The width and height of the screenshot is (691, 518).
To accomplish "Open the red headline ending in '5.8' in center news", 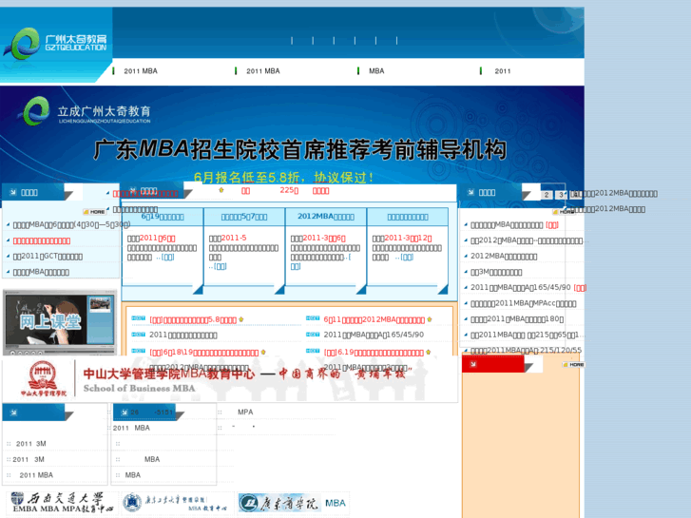I will (x=193, y=319).
